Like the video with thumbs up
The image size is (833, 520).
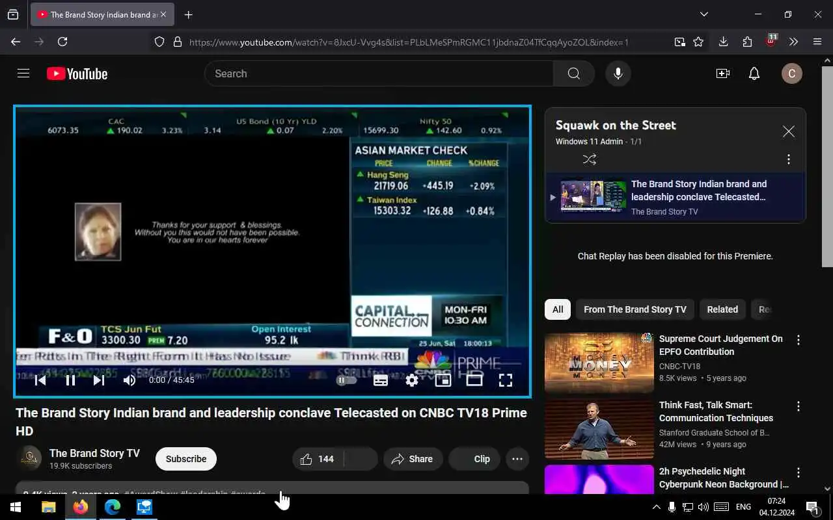(318, 459)
